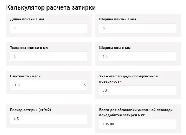Click the Ширина плитки в мм label

click(117, 19)
